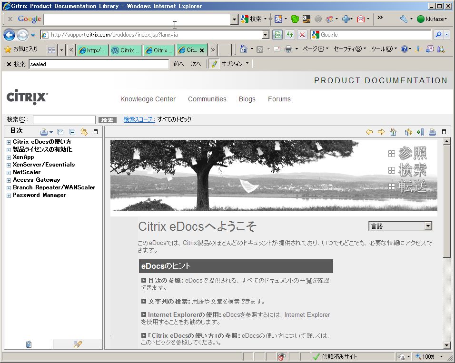
Task: Click the Knowledge Center link
Action: click(x=148, y=99)
